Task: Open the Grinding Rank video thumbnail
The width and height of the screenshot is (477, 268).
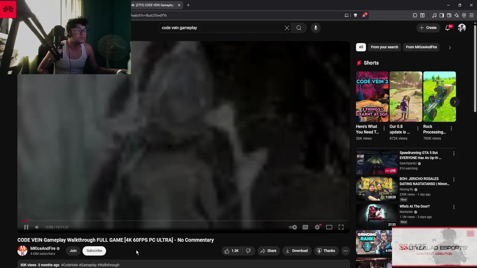Action: tap(374, 242)
